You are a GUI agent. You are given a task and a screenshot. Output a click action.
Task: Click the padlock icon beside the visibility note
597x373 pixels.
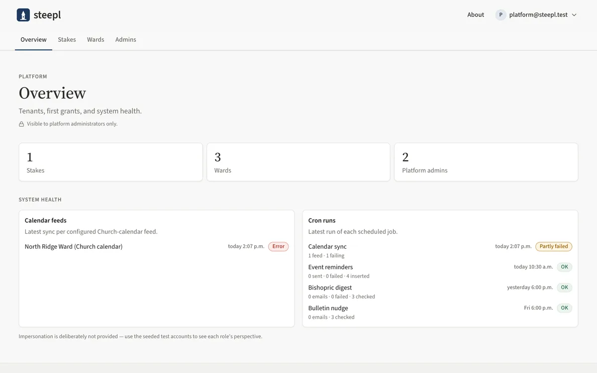[x=21, y=124]
